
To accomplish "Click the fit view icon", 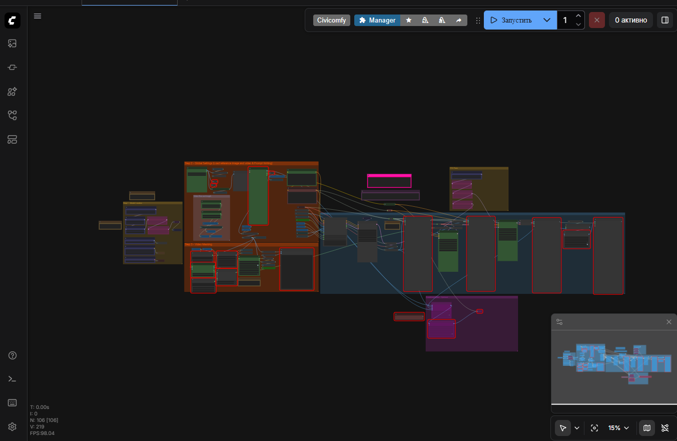I will [x=594, y=428].
